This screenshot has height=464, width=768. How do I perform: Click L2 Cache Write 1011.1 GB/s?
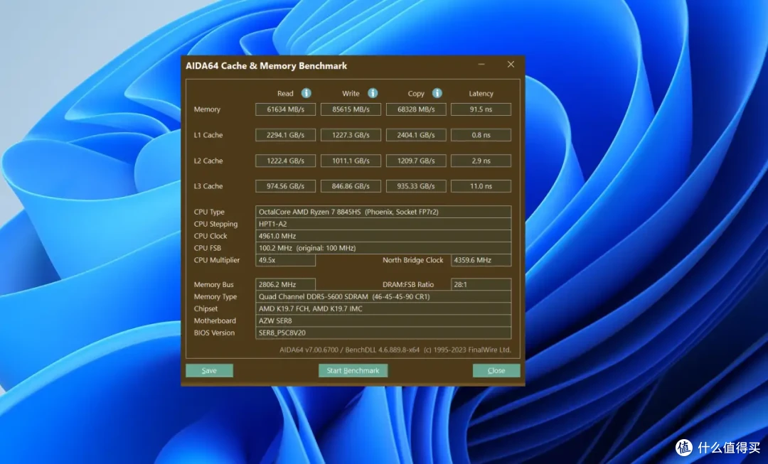[x=351, y=161]
